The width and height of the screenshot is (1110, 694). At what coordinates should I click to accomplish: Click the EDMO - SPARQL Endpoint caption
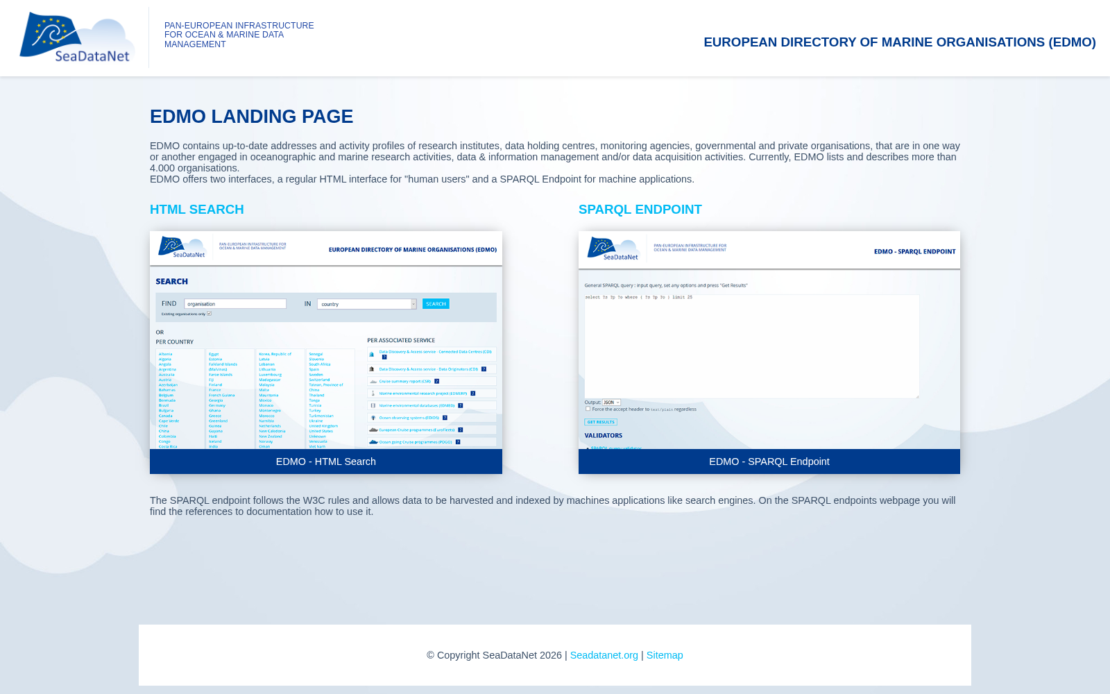[769, 462]
